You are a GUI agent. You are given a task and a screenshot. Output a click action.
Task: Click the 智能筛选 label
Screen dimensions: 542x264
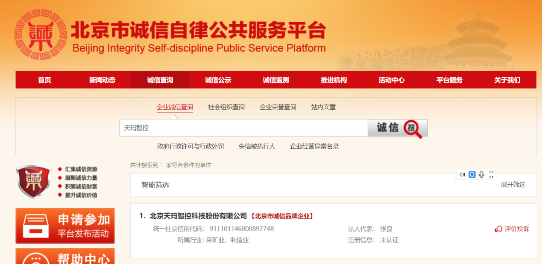coord(155,185)
